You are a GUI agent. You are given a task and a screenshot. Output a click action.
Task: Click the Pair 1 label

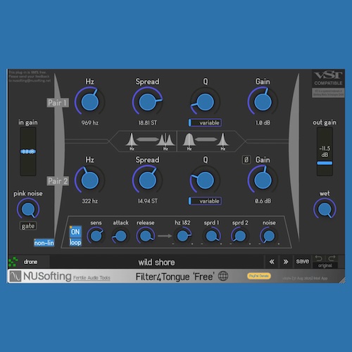[x=58, y=103]
